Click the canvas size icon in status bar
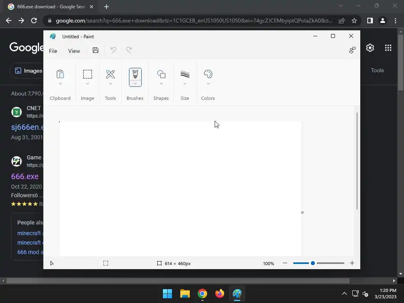The image size is (404, 303). click(159, 263)
